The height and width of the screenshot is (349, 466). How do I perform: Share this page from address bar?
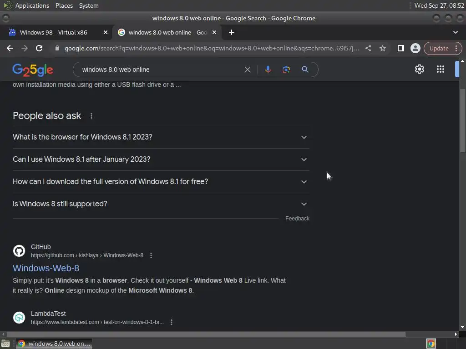[x=368, y=48]
